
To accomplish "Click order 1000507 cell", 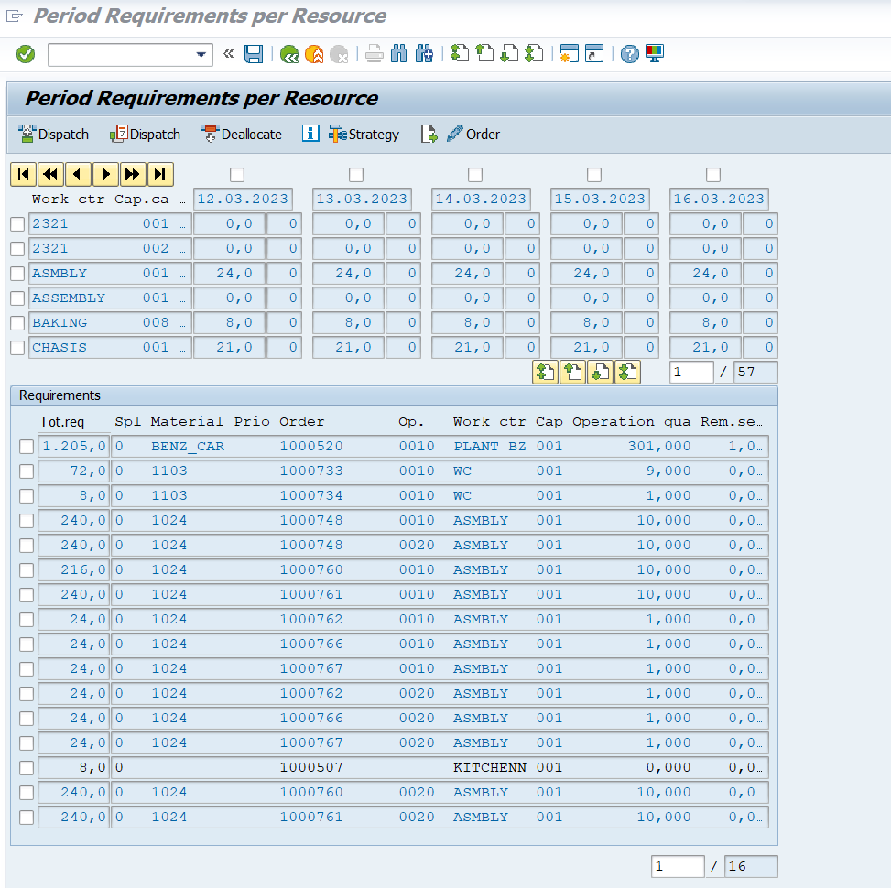I will (311, 767).
